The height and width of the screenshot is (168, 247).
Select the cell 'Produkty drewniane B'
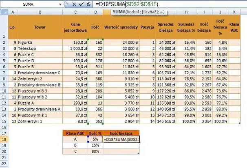(40, 85)
